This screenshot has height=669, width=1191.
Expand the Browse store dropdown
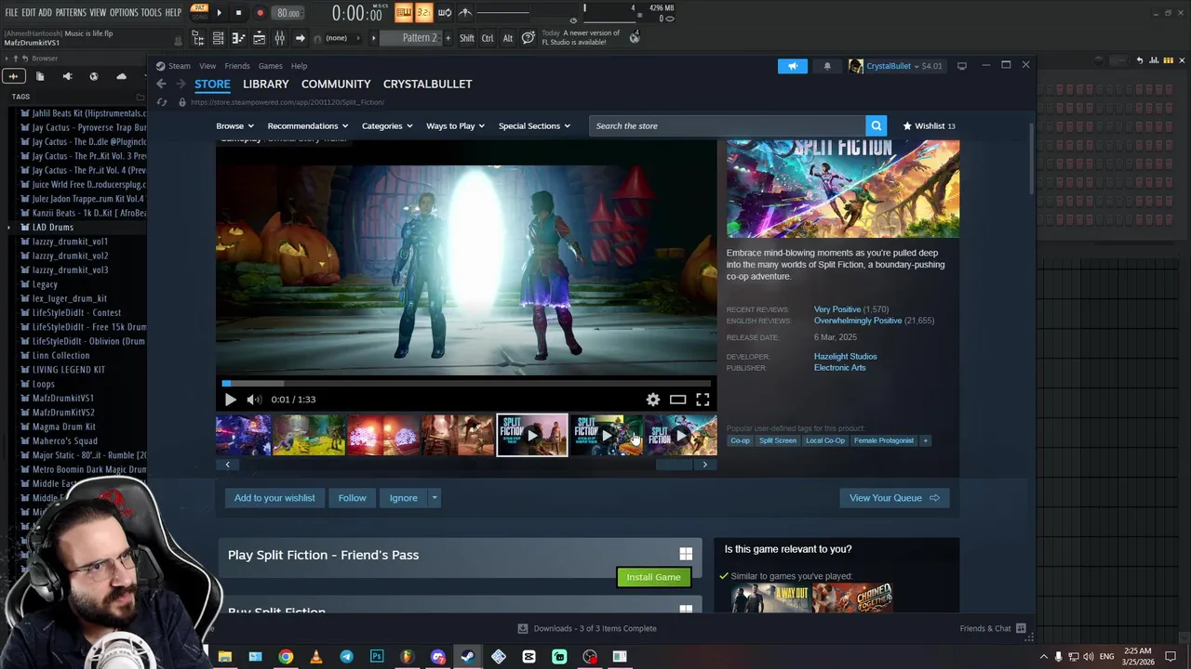(235, 126)
